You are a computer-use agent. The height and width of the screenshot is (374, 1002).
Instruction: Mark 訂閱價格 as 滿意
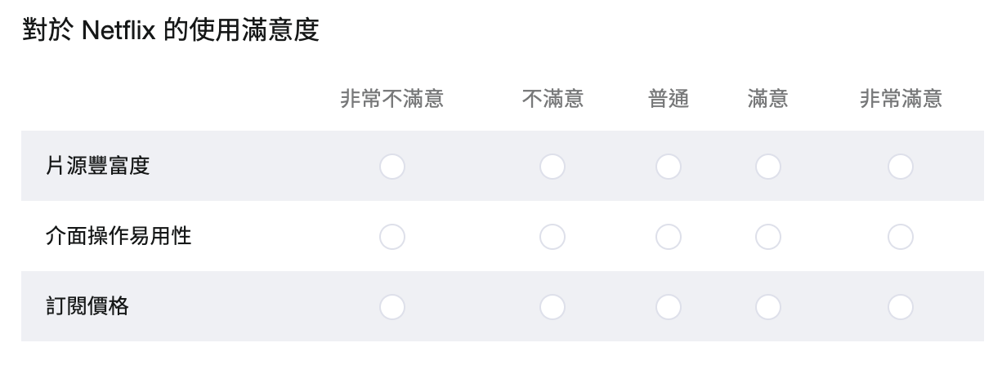click(768, 307)
